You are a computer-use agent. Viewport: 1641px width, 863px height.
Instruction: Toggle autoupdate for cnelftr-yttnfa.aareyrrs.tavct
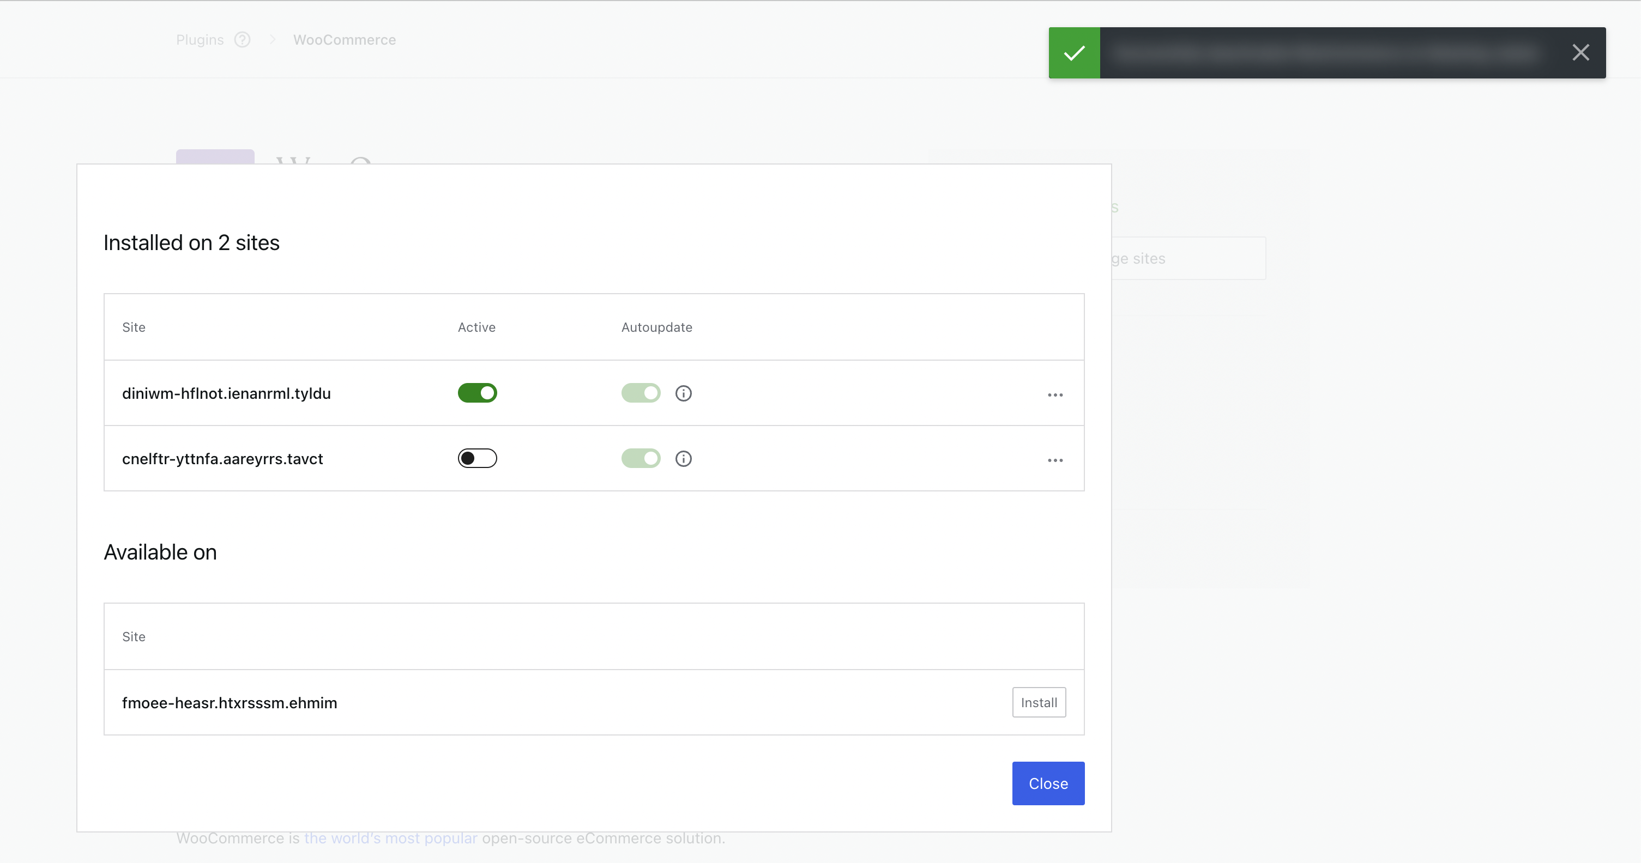click(x=640, y=459)
